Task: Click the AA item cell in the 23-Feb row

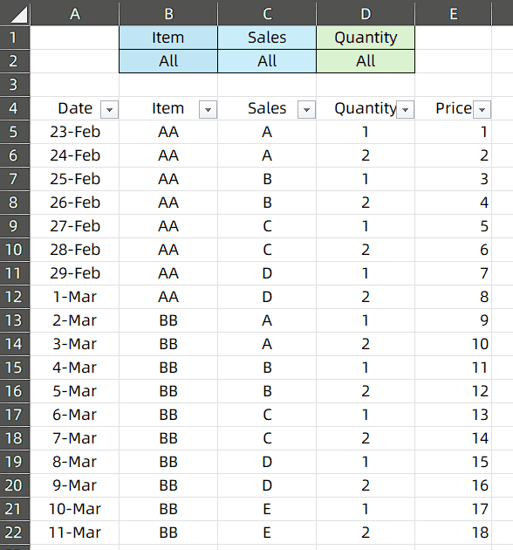Action: click(168, 132)
